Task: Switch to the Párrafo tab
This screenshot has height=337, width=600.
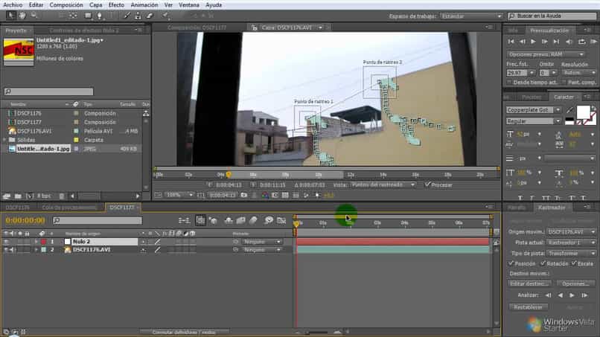Action: tap(516, 208)
